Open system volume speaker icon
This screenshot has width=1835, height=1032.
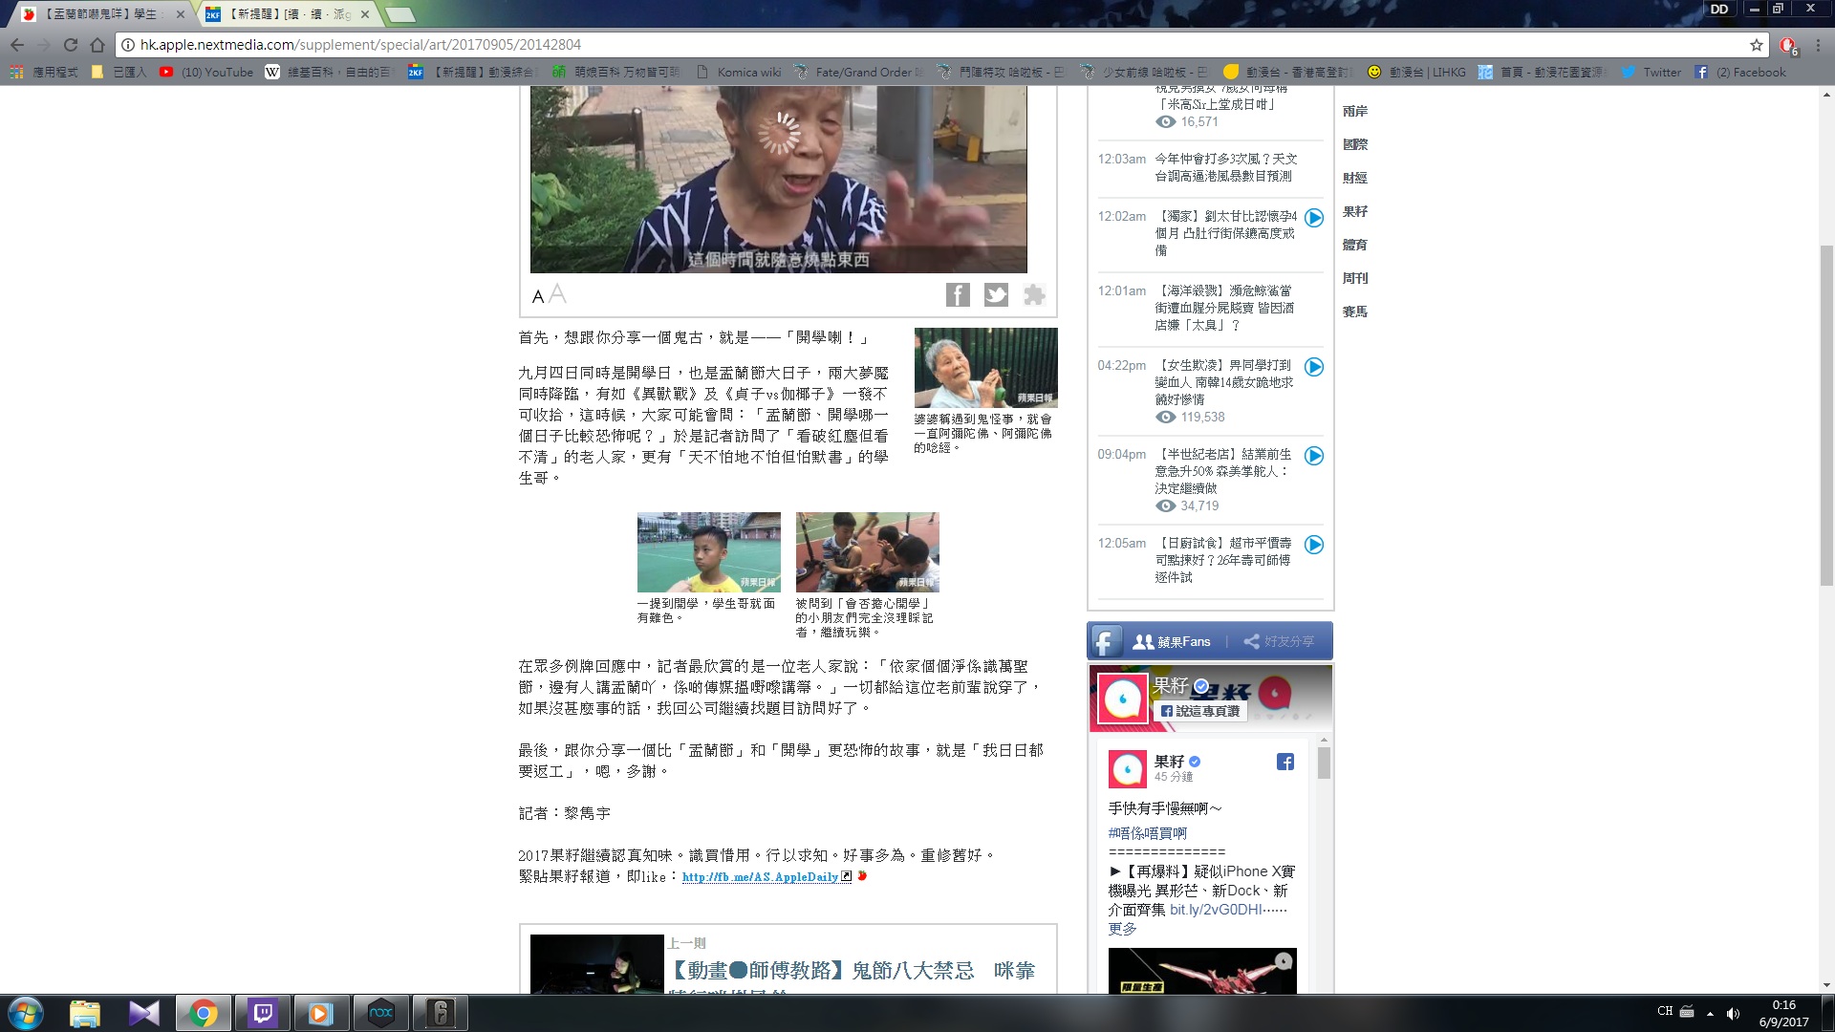pyautogui.click(x=1733, y=1013)
